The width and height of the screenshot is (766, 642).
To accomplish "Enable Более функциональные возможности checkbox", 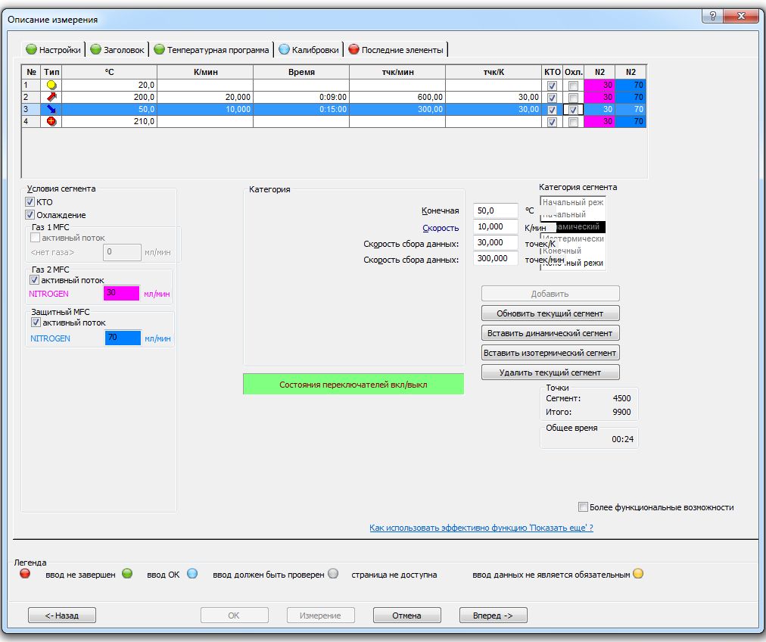I will coord(583,507).
